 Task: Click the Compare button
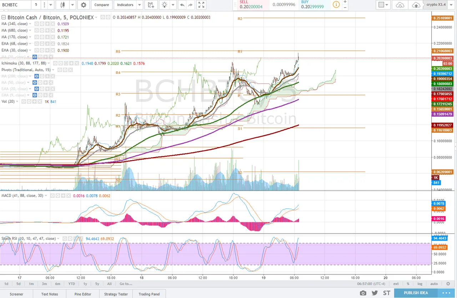[102, 5]
